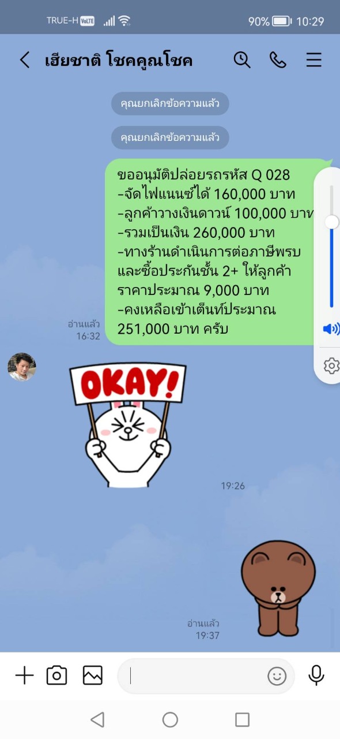Open camera from message bar

click(57, 675)
